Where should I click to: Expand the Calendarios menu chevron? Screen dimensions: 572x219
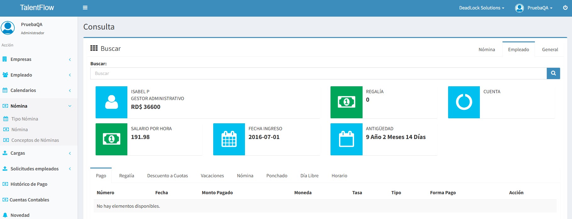click(x=70, y=90)
